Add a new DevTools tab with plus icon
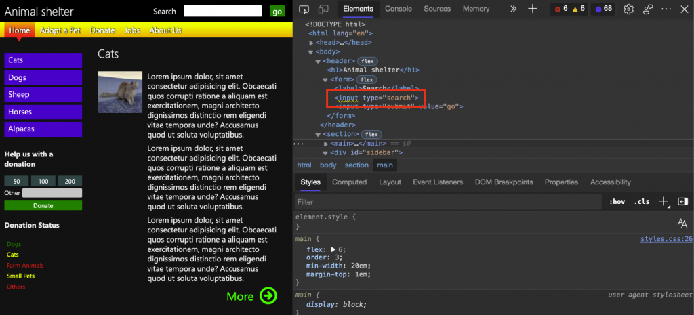This screenshot has width=694, height=315. coord(533,9)
